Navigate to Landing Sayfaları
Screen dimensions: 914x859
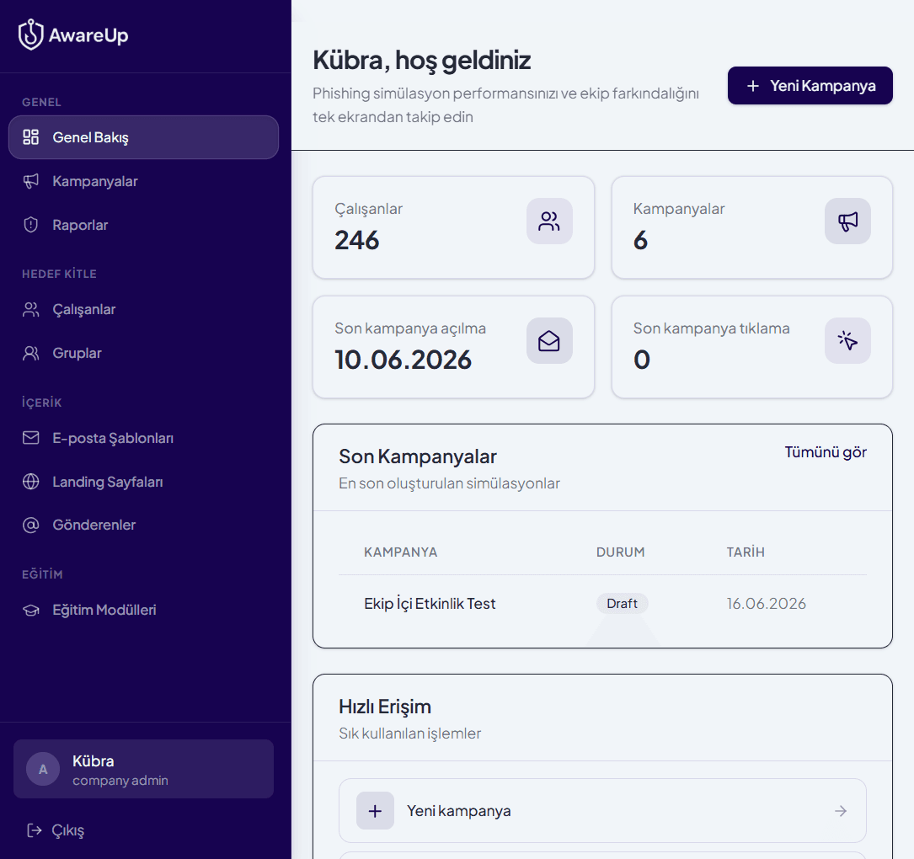[143, 482]
